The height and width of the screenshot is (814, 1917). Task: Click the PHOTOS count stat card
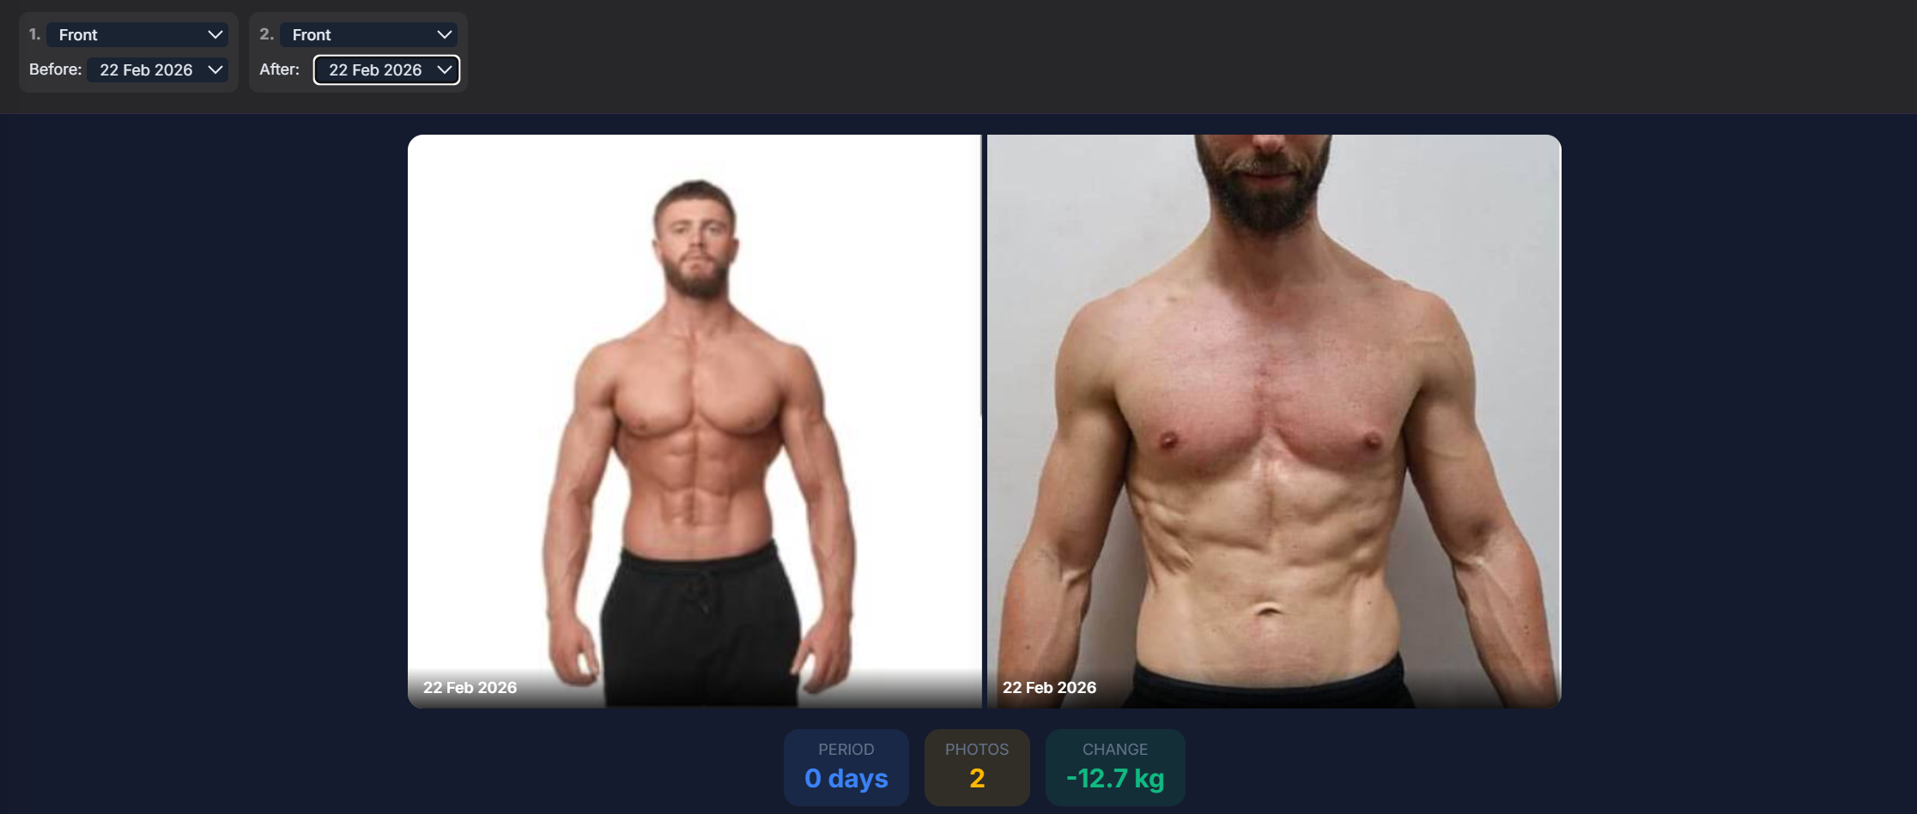click(x=977, y=768)
